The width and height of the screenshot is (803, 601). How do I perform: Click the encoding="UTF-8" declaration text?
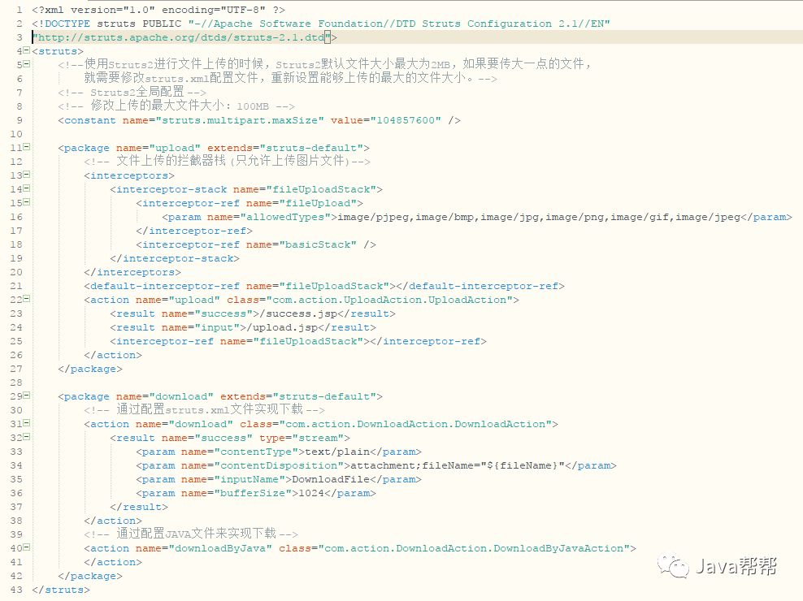[214, 10]
